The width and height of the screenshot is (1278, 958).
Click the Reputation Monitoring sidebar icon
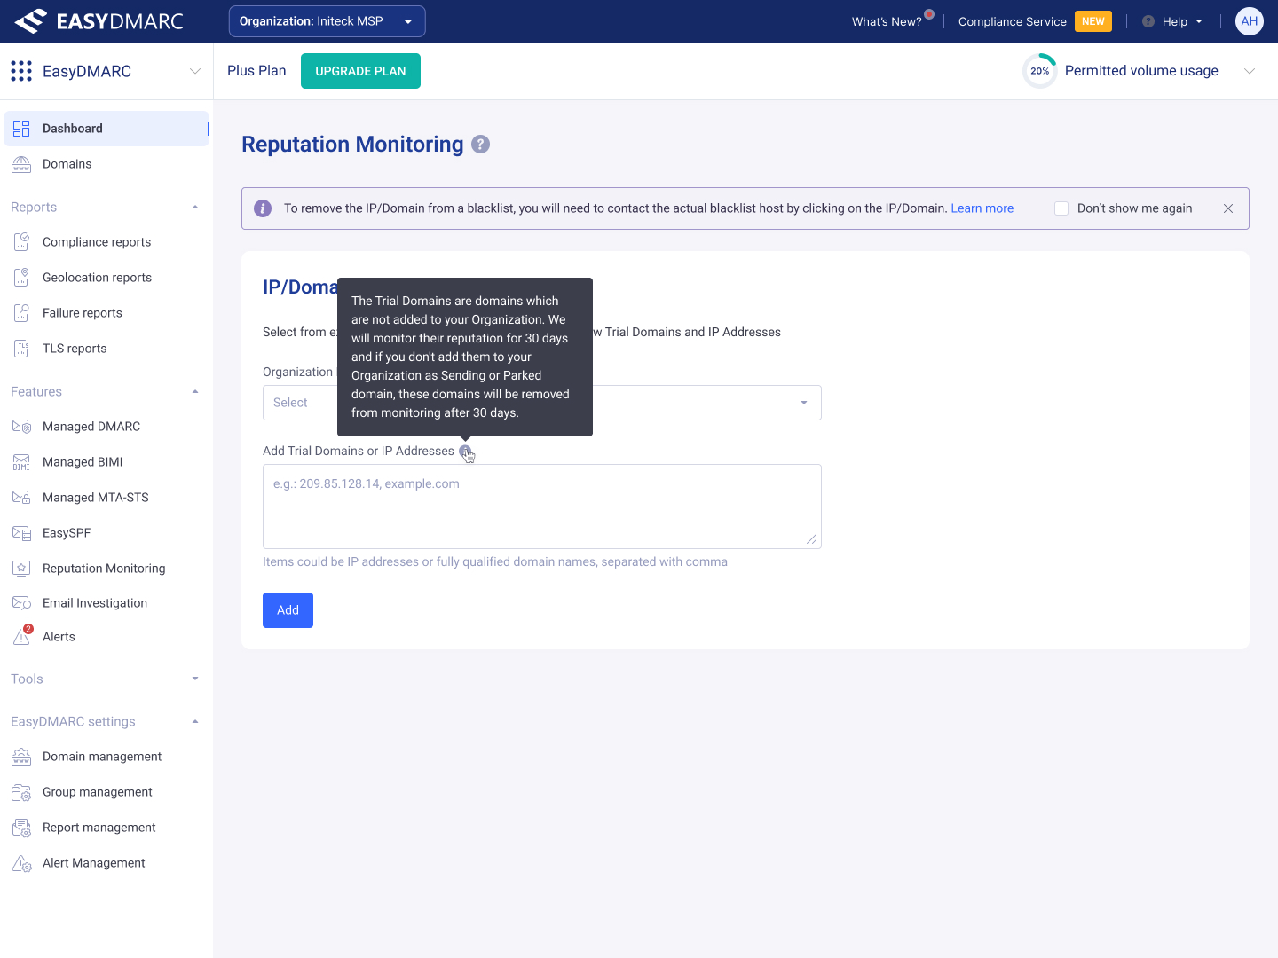[21, 569]
